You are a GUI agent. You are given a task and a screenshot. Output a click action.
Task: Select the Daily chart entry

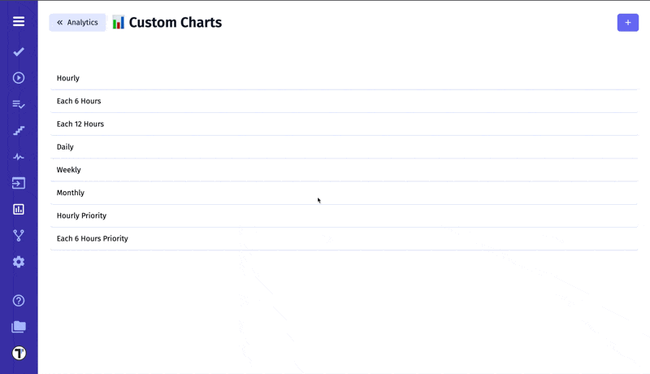[x=65, y=147]
